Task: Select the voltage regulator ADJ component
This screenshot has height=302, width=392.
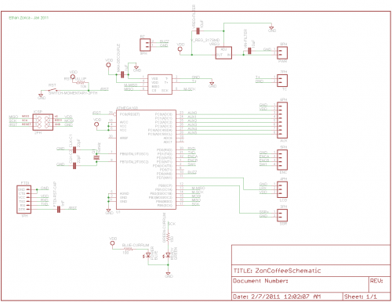Action: (223, 52)
